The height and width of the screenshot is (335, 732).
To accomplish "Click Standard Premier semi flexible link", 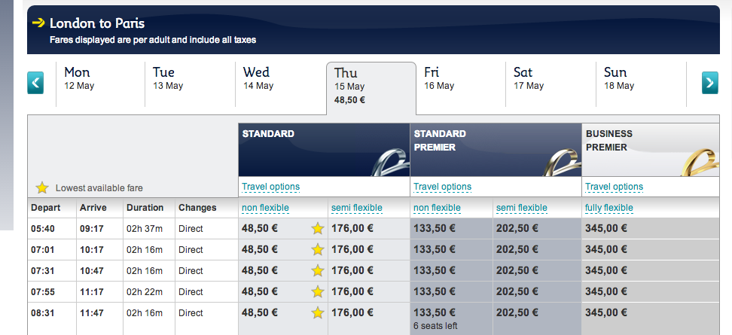I will (521, 208).
